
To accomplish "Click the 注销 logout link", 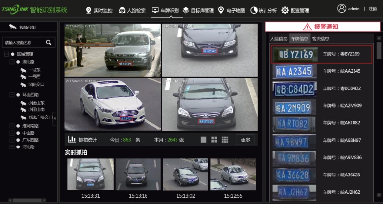I will 372,9.
